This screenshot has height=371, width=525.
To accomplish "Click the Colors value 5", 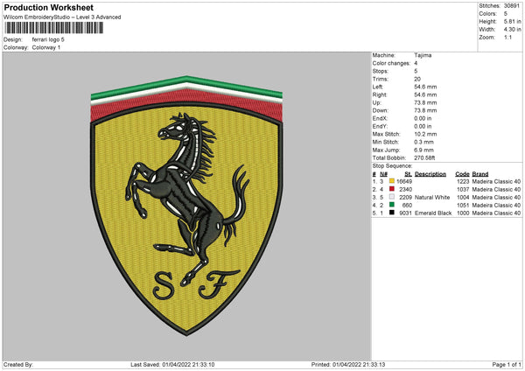I will tap(506, 14).
